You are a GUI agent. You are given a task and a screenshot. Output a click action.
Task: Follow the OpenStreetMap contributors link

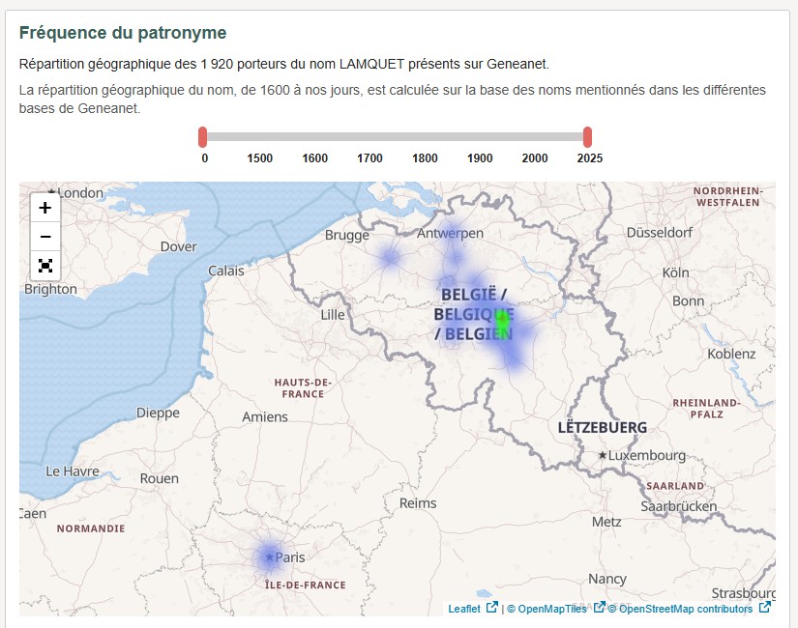(x=685, y=609)
